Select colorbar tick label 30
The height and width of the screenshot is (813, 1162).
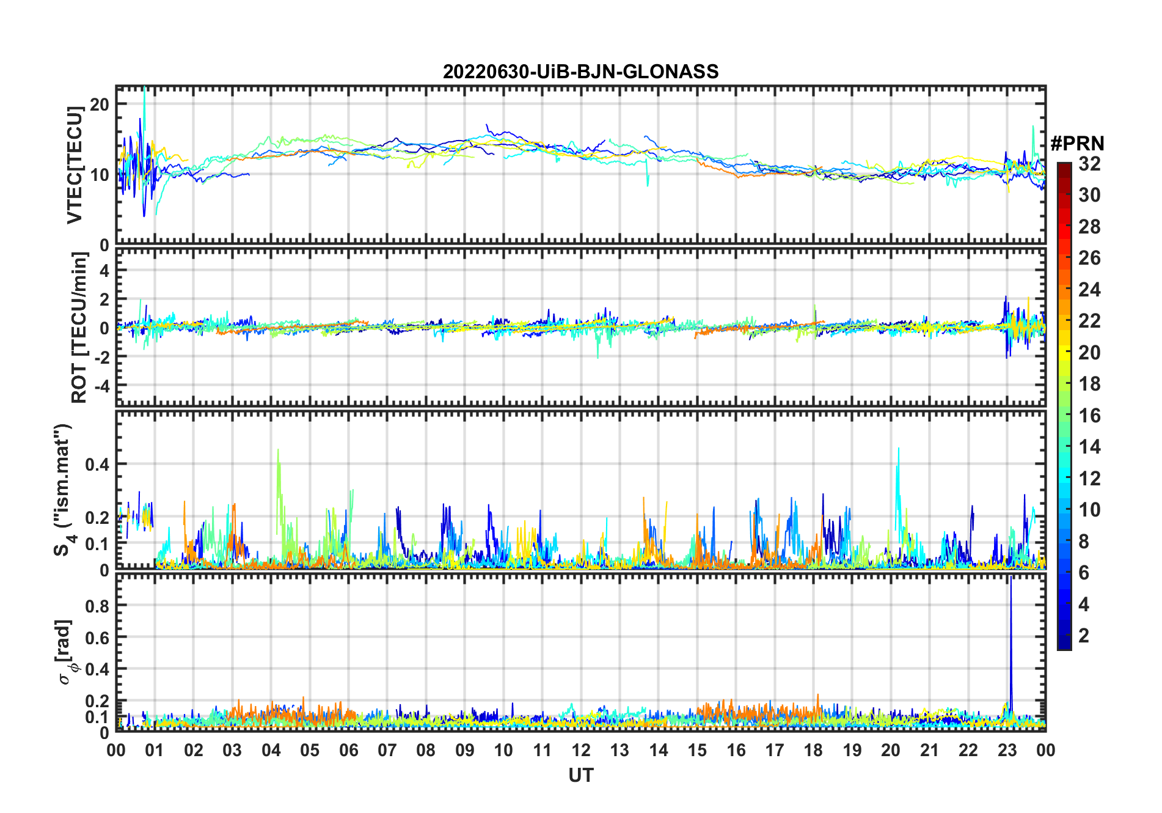[1089, 195]
